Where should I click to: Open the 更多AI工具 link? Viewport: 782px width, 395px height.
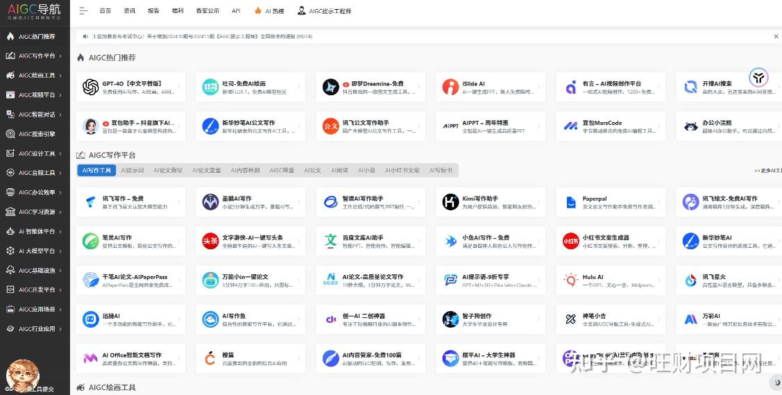click(x=767, y=171)
